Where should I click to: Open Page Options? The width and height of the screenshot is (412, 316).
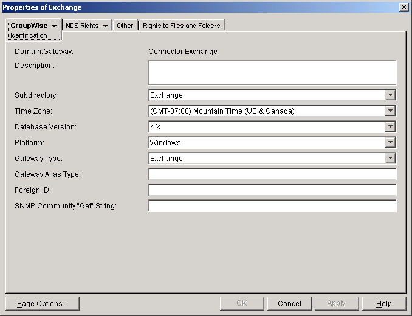(43, 304)
